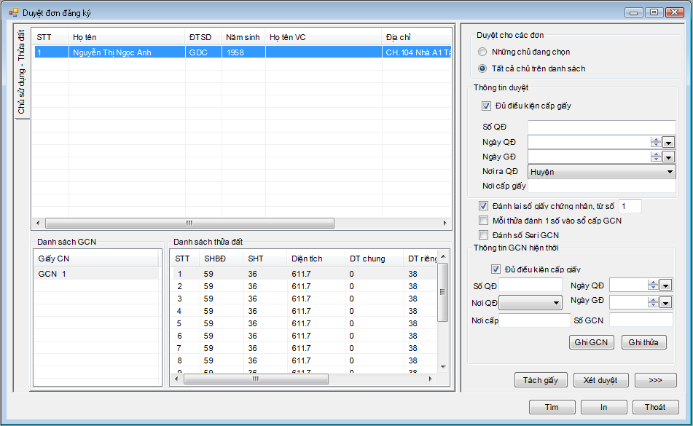
Task: Select 'Tất cả chủ trên danh sách' option
Action: (x=482, y=68)
